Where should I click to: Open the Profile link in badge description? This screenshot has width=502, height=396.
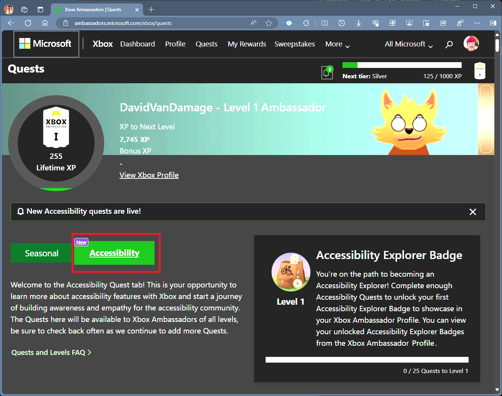423,343
